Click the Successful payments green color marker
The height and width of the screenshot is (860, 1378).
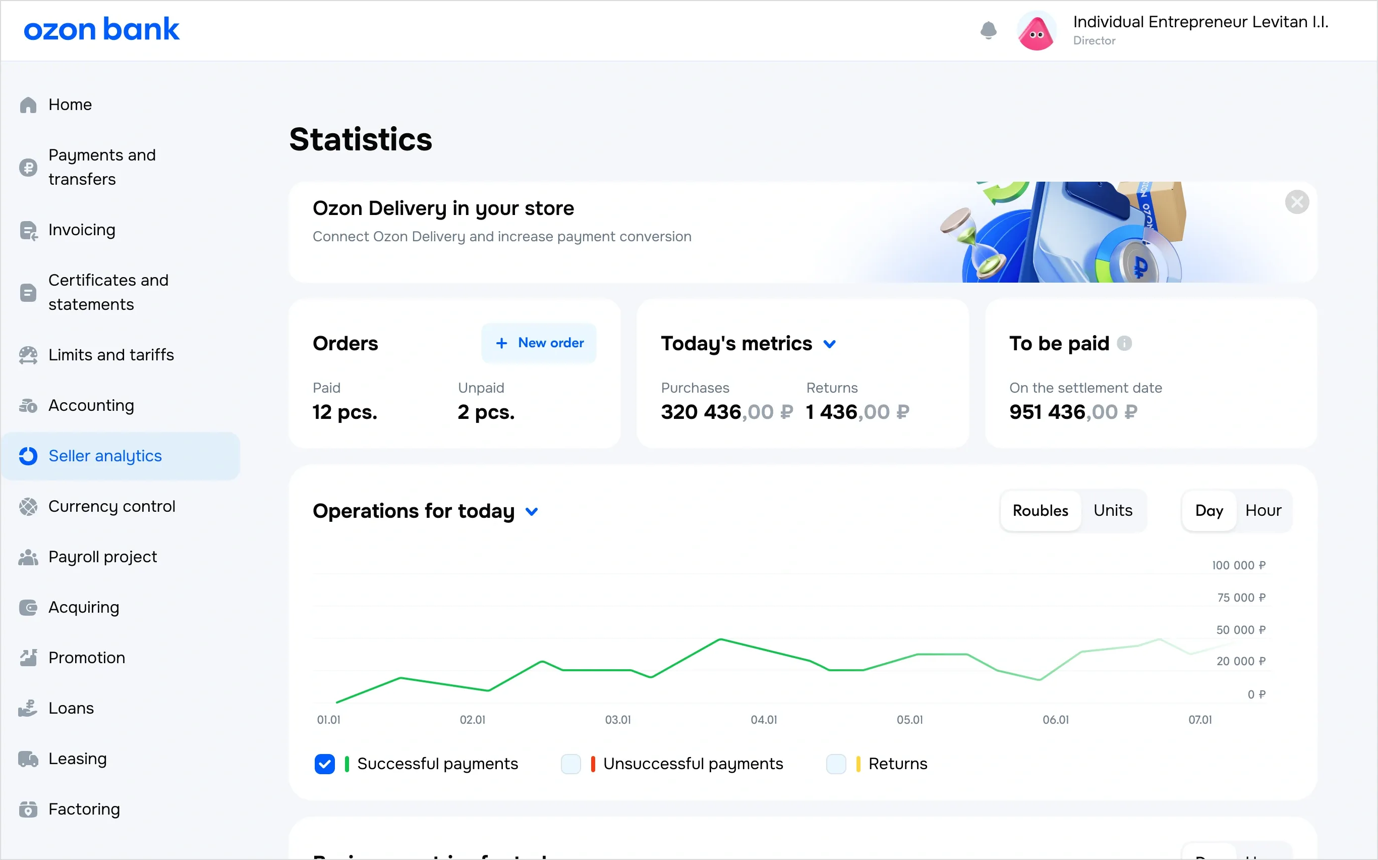tap(347, 764)
